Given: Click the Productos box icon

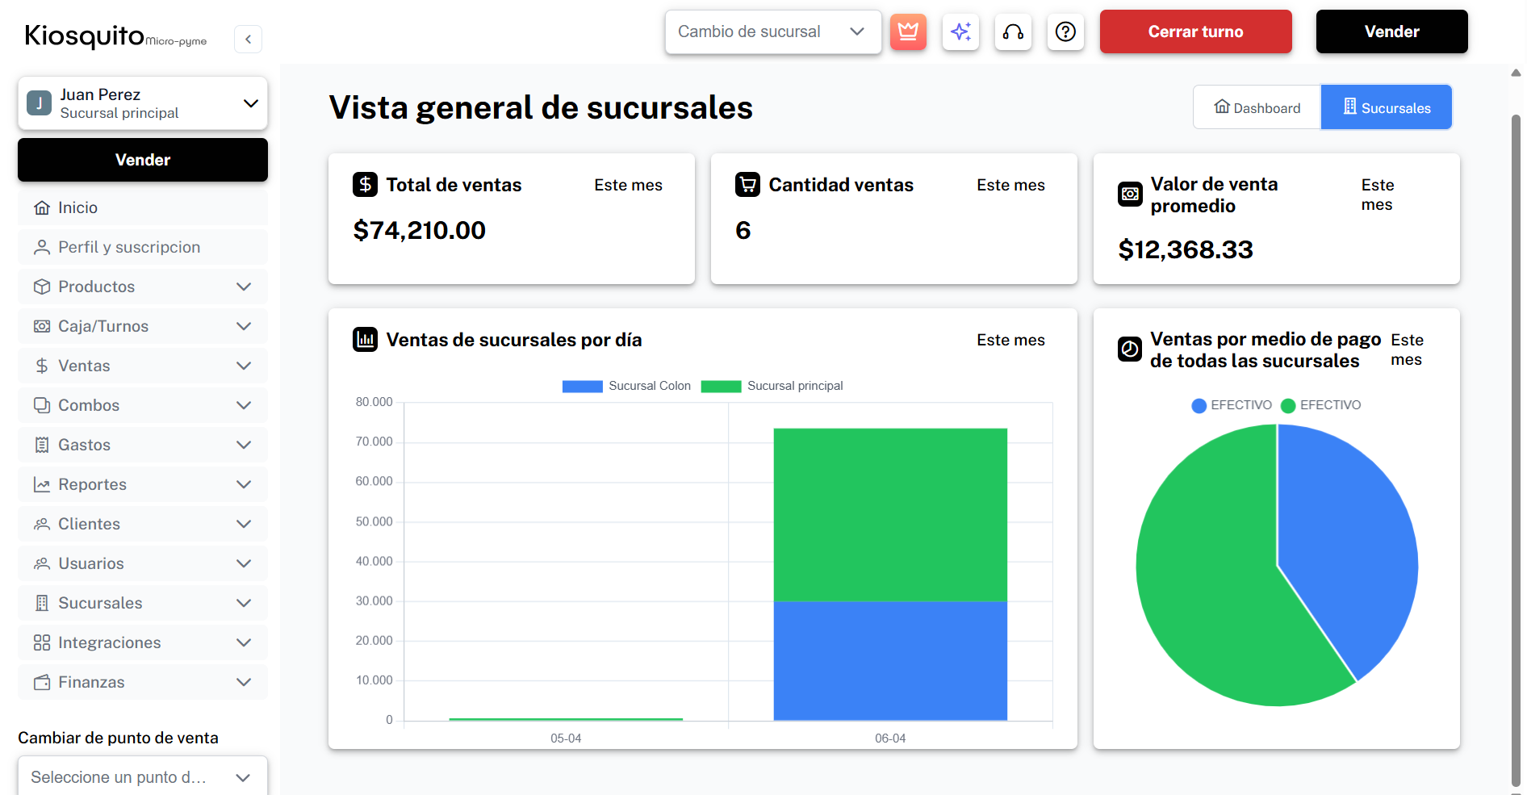Looking at the screenshot, I should 42,287.
